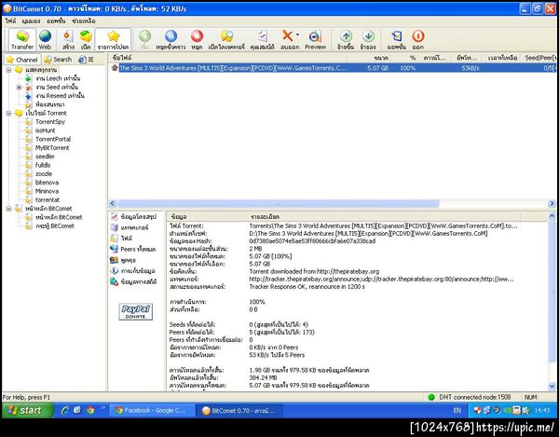This screenshot has width=559, height=437.
Task: Open TorrentSpy site in tree
Action: click(x=50, y=122)
